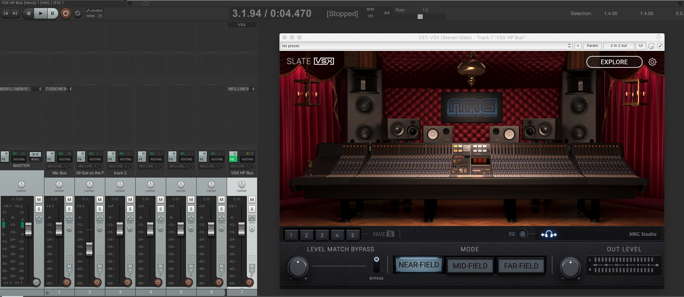Image resolution: width=684 pixels, height=297 pixels.
Task: Toggle envelope trim icon on Mix Bus
Action: [69, 218]
